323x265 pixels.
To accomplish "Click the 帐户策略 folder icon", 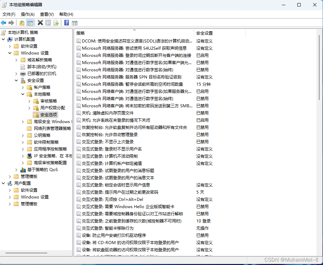I will click(29, 87).
